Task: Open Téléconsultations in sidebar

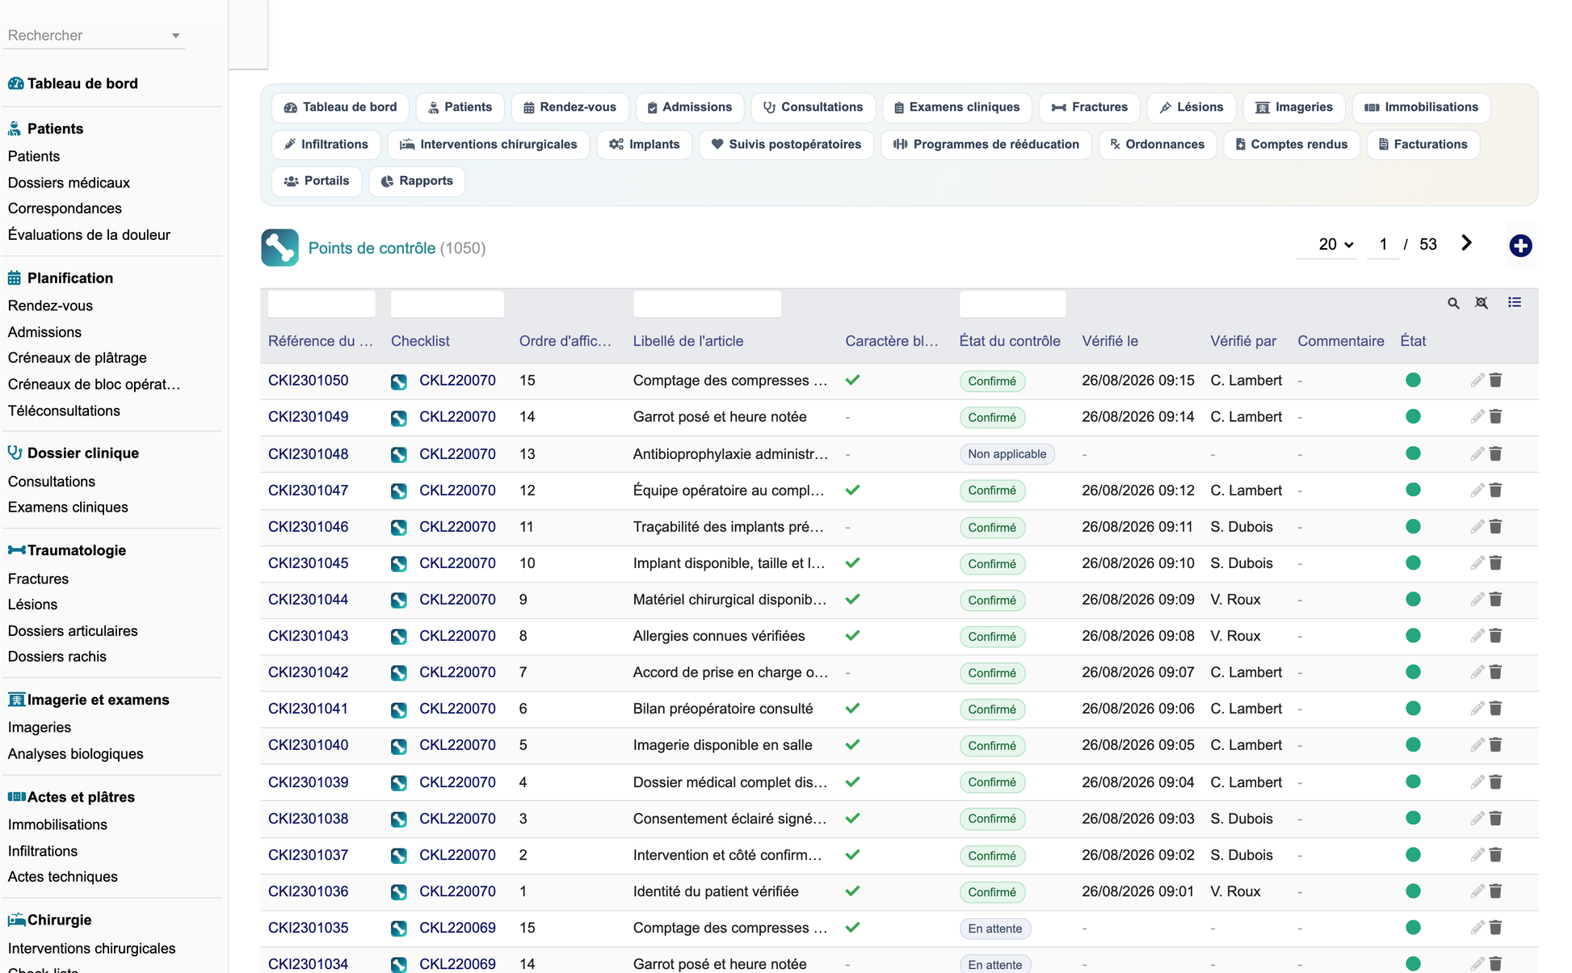Action: click(x=64, y=411)
